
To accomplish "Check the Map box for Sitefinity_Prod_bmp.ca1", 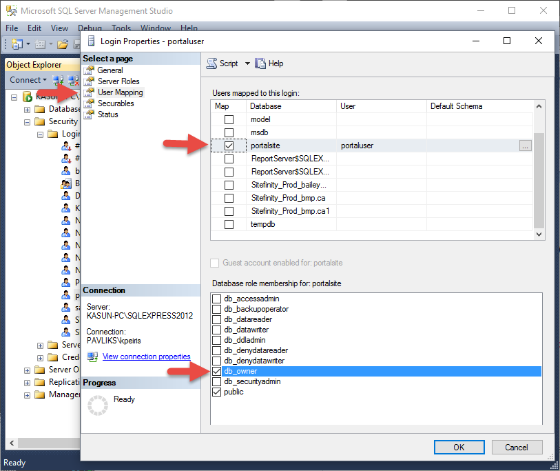I will click(229, 211).
